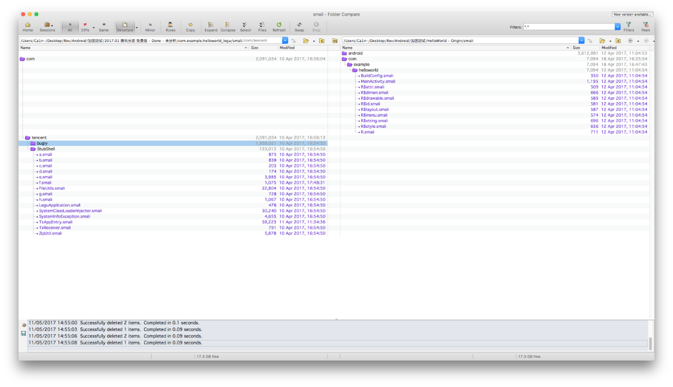Click the right folder path field
The width and height of the screenshot is (673, 387).
(x=460, y=40)
